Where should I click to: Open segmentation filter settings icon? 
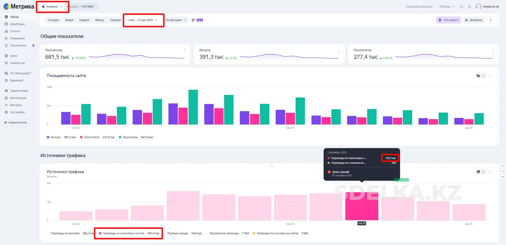click(x=193, y=20)
